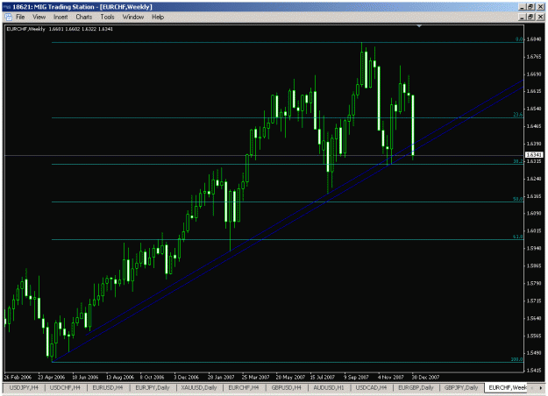Viewport: 548px width, 396px height.
Task: Click the chart shift triangle marker at top
Action: (419, 26)
